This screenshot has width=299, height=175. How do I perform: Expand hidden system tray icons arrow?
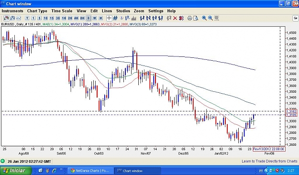coord(267,171)
